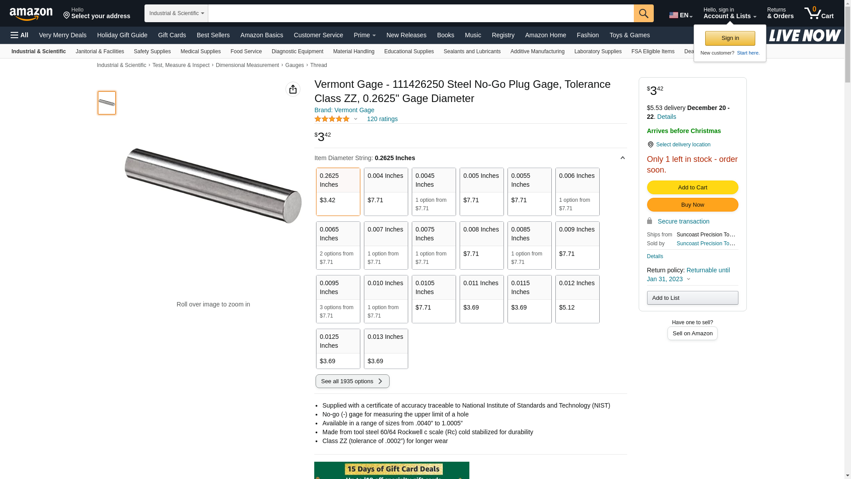851x479 pixels.
Task: Open the All hamburger menu
Action: pos(20,35)
